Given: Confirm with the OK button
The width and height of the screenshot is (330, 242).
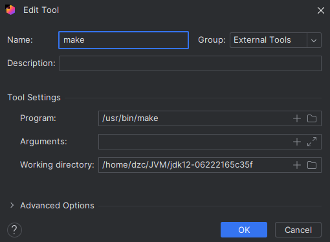Looking at the screenshot, I should pyautogui.click(x=244, y=230).
